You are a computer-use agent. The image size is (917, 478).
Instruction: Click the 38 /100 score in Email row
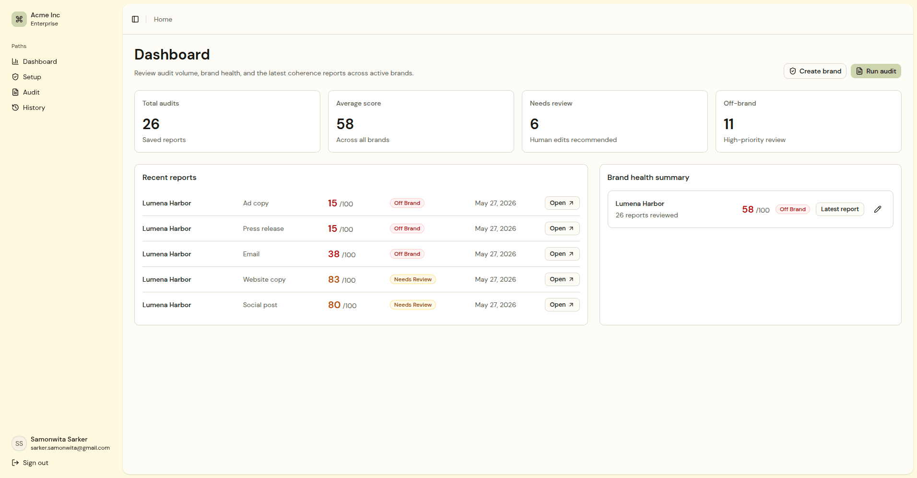(342, 254)
